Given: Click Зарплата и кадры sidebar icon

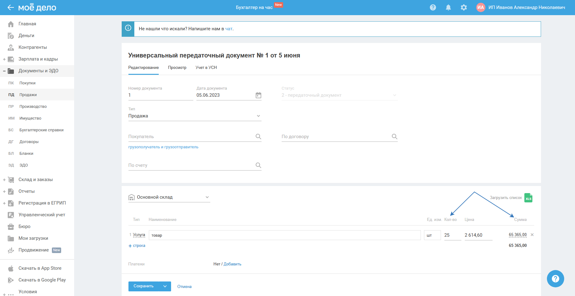Looking at the screenshot, I should click(x=11, y=59).
